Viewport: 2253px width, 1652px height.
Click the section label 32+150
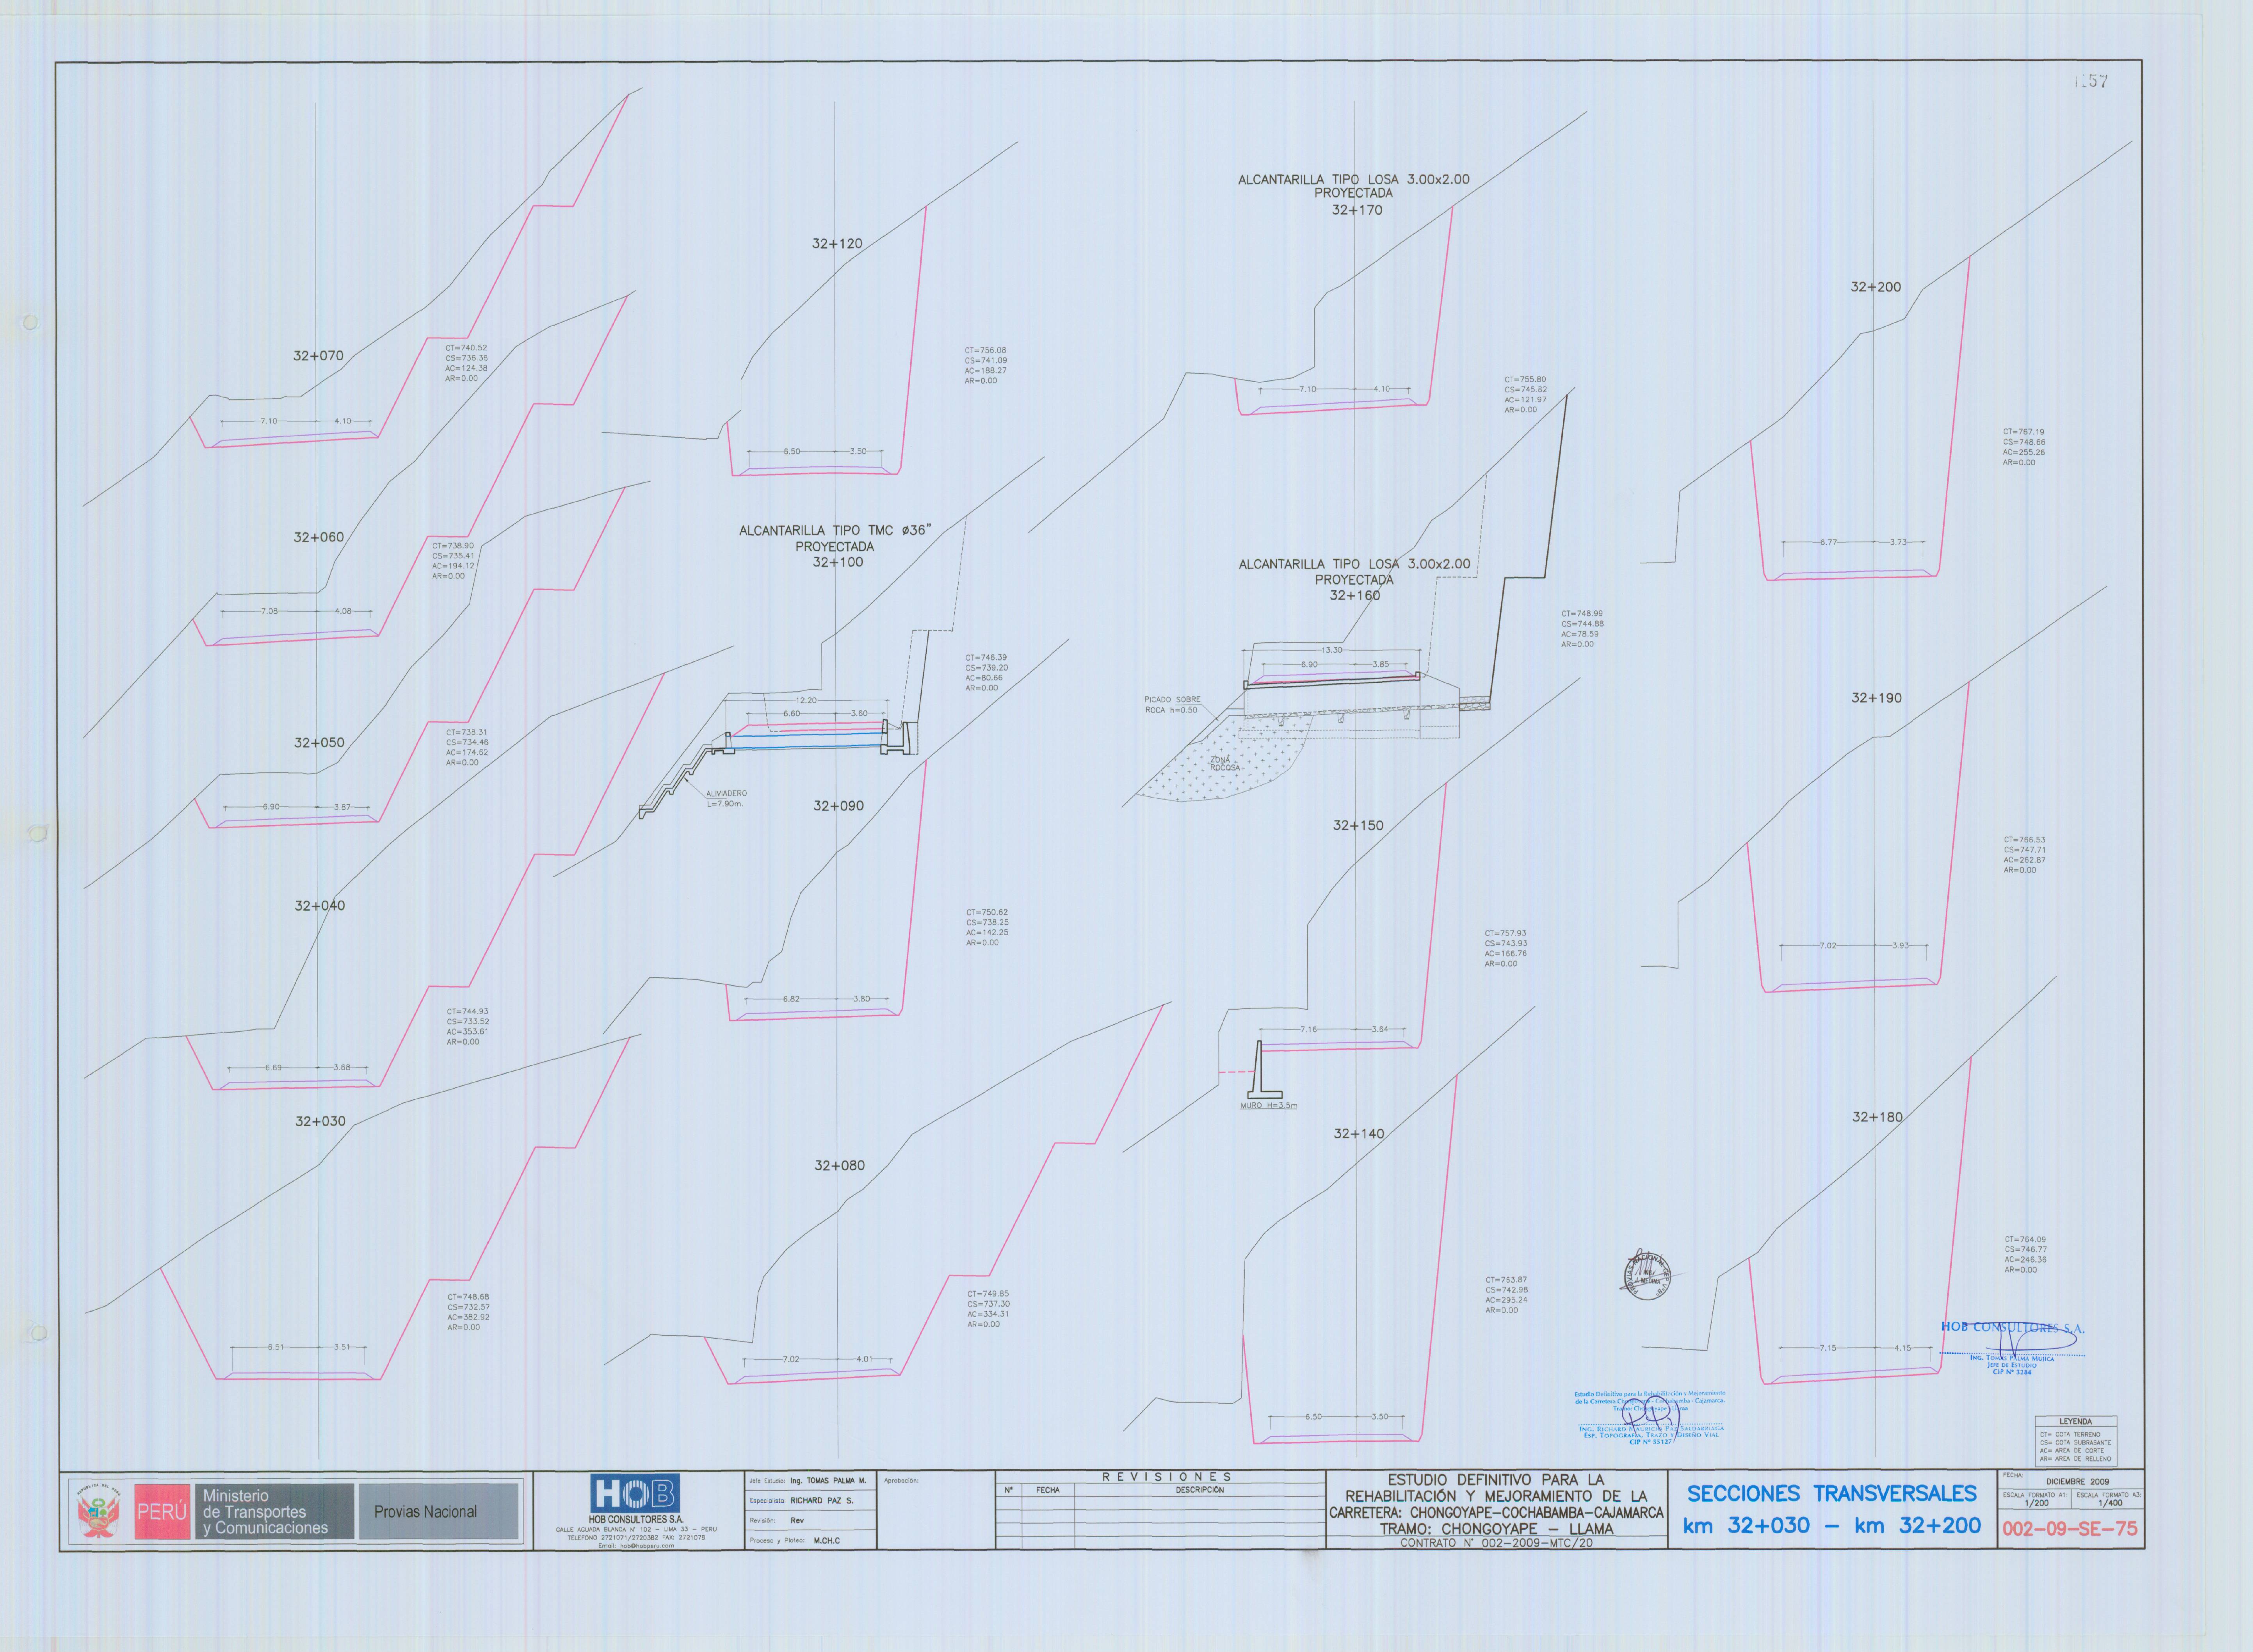click(x=1358, y=826)
